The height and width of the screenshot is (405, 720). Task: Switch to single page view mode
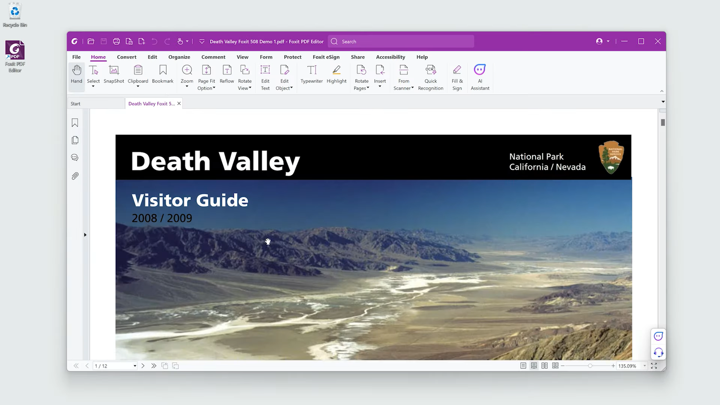pyautogui.click(x=523, y=366)
